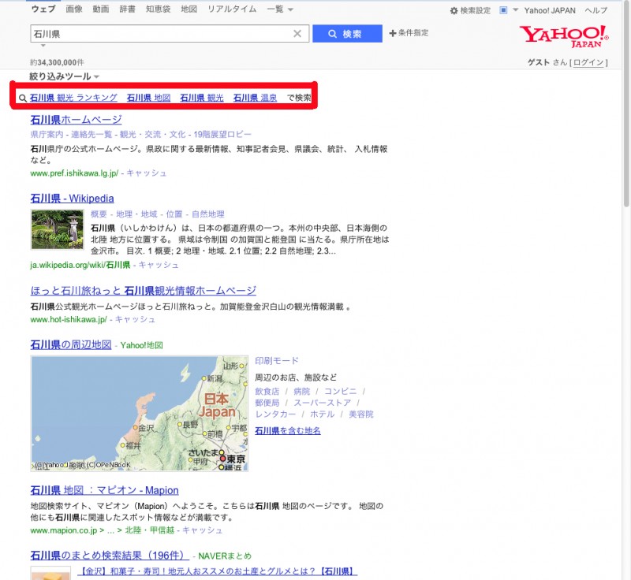Click the plus icon beside 条件指定
This screenshot has width=631, height=580.
point(393,34)
